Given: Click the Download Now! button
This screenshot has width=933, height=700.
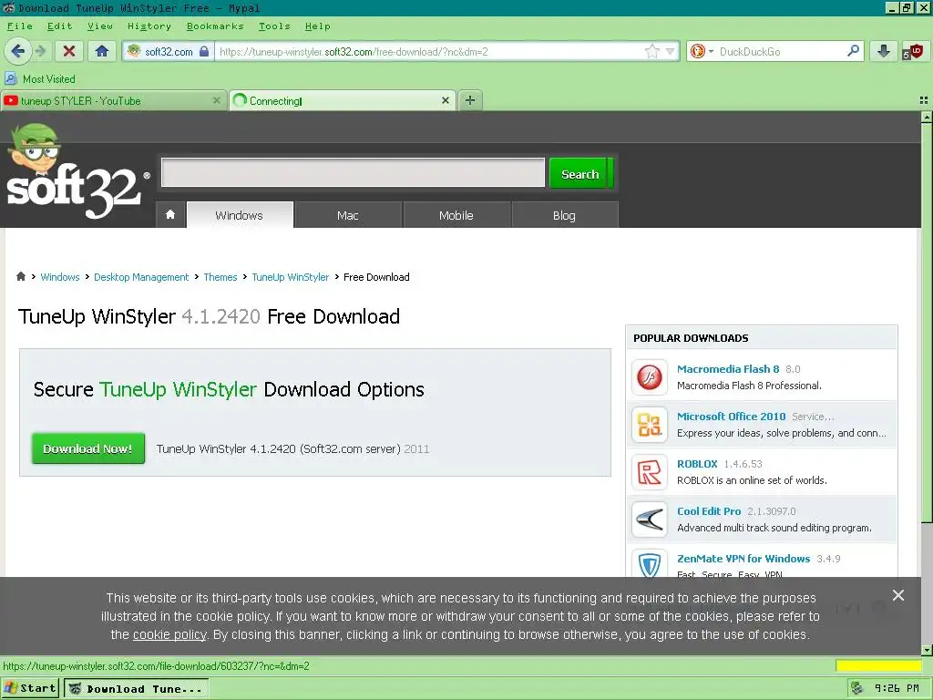Looking at the screenshot, I should coord(88,448).
